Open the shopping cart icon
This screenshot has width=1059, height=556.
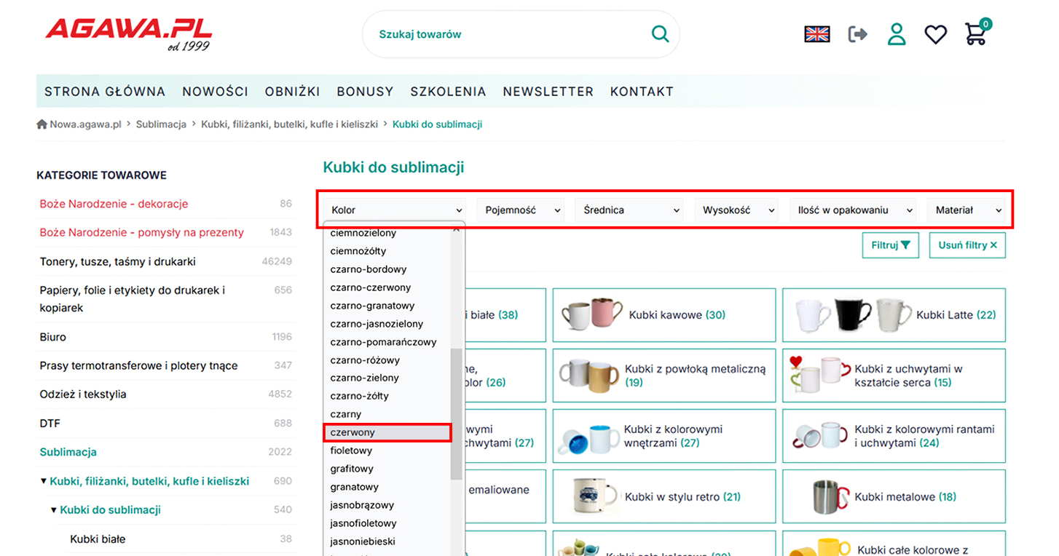tap(976, 34)
